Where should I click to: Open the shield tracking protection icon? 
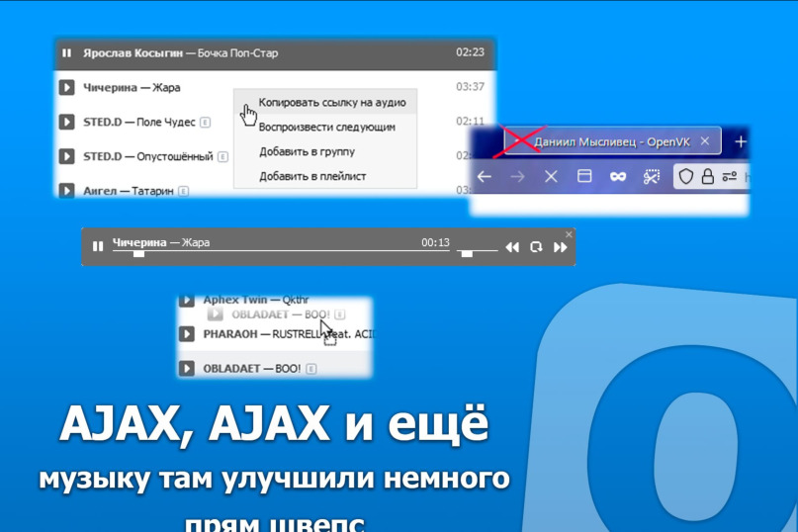686,177
